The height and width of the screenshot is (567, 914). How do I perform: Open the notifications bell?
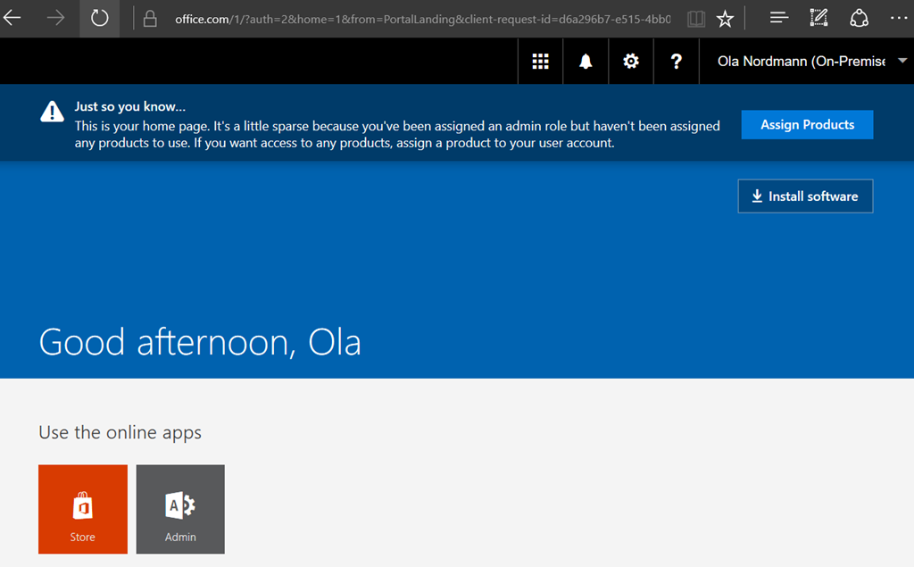tap(586, 62)
